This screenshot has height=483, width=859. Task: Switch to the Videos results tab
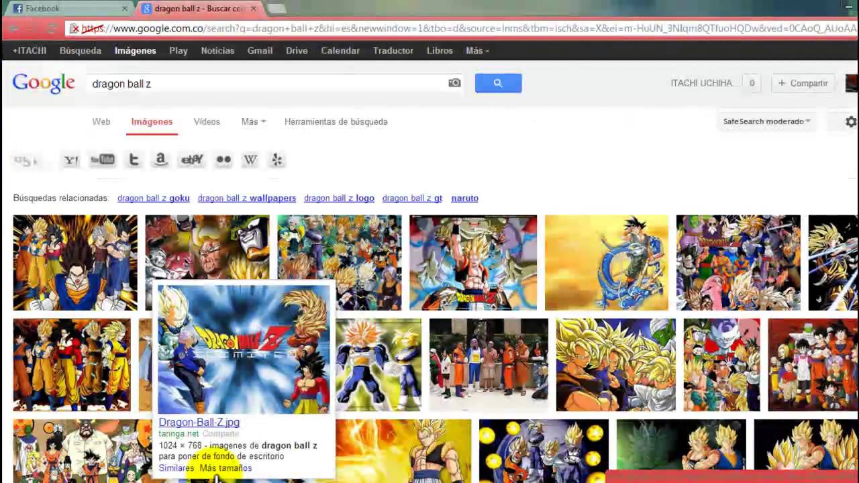207,121
